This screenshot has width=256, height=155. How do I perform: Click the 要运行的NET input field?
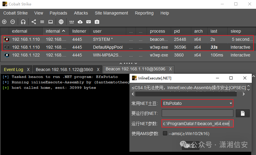pos(197,113)
